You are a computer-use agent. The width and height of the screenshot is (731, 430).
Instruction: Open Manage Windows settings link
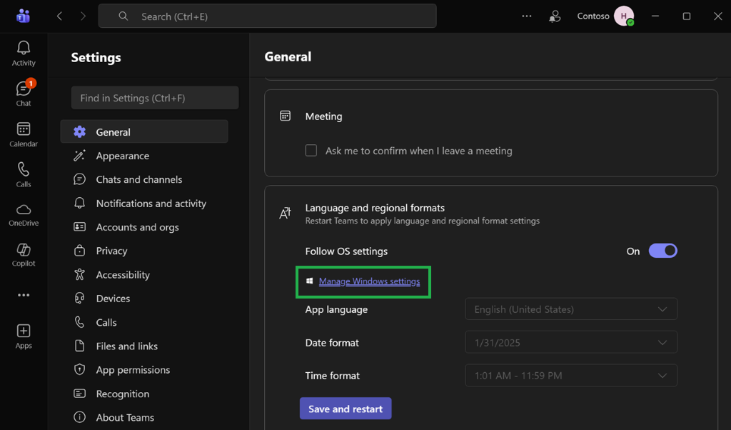click(x=369, y=281)
